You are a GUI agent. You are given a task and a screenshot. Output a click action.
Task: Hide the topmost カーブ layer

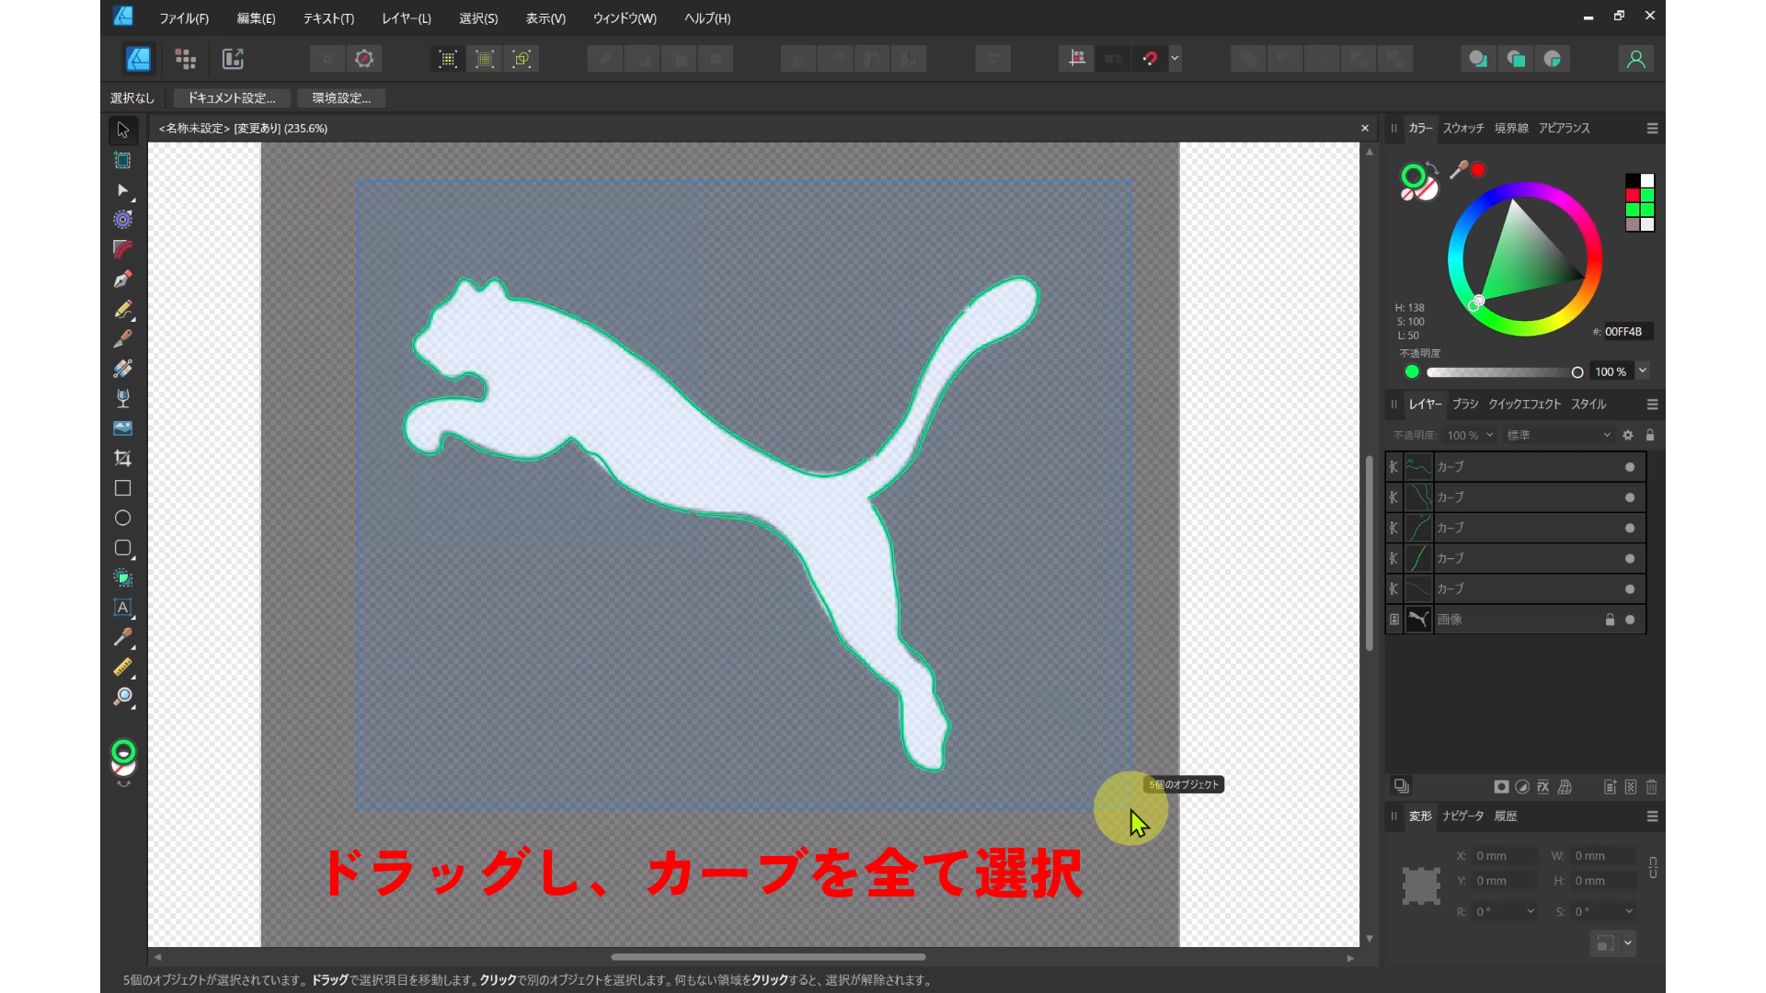[x=1630, y=467]
